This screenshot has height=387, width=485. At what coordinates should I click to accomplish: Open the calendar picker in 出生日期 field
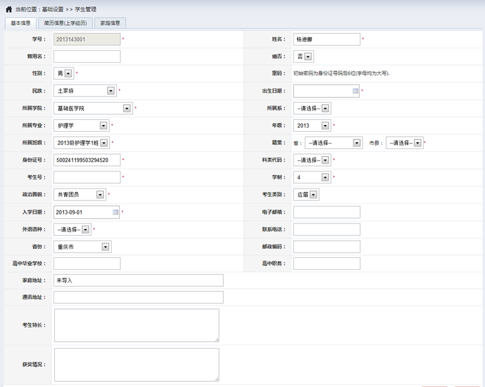355,91
